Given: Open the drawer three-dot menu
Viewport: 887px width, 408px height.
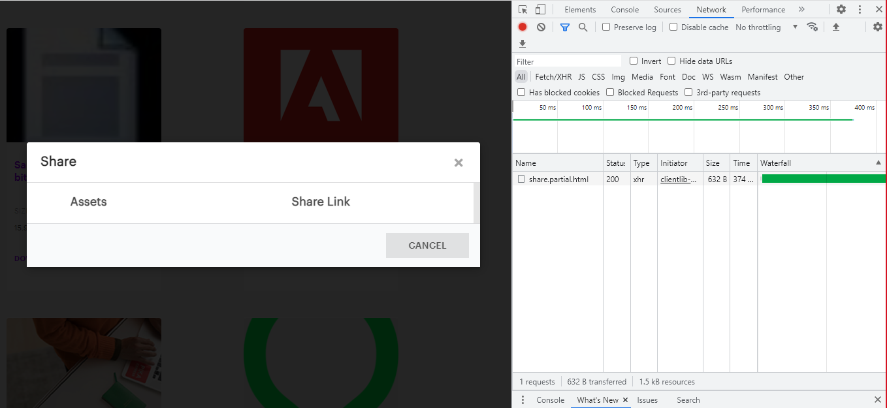Looking at the screenshot, I should coord(523,400).
